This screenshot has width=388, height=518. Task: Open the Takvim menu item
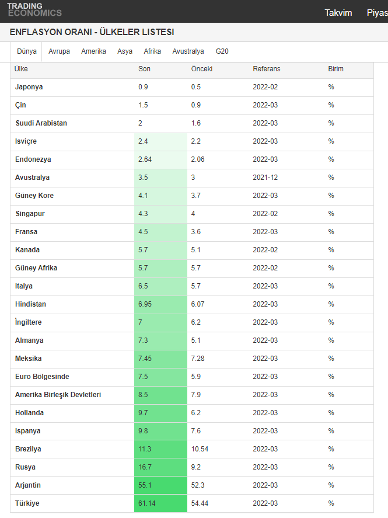(x=338, y=12)
